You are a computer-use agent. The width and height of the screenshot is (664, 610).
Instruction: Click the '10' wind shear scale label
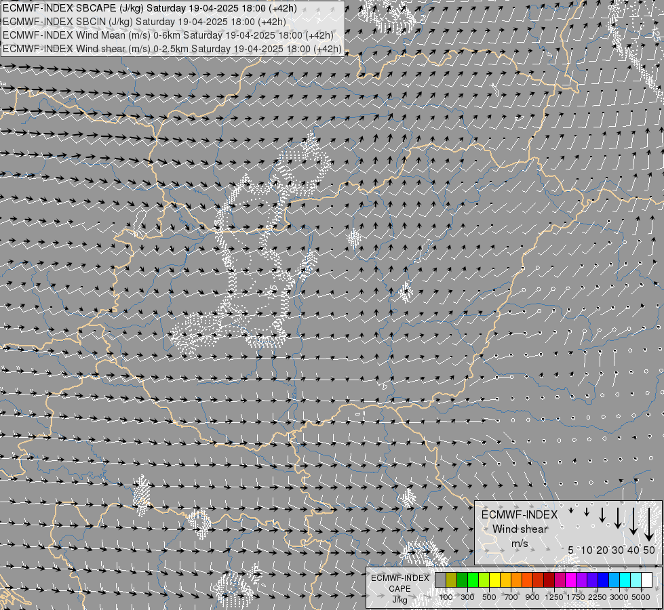click(x=587, y=550)
